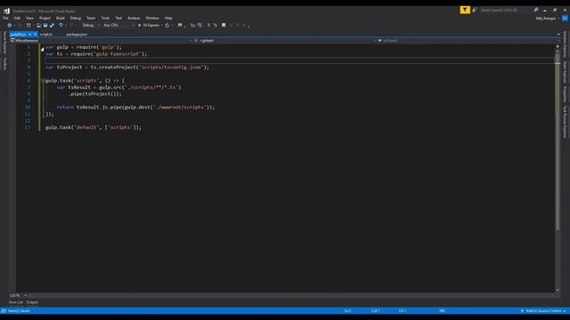
Task: Open the active files list dropdown arrow
Action: point(558,35)
